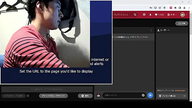Viewport: 192px width, 108px height.
Task: Open the browser extensions puzzle icon
Action: (x=175, y=8)
